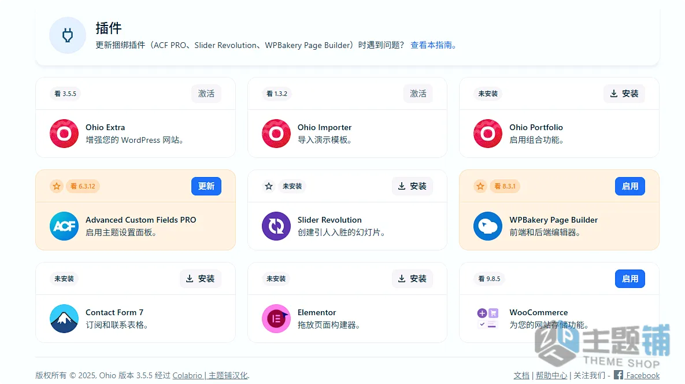The image size is (685, 384).
Task: Enable WPBakery Page Builder with 启用
Action: (630, 186)
